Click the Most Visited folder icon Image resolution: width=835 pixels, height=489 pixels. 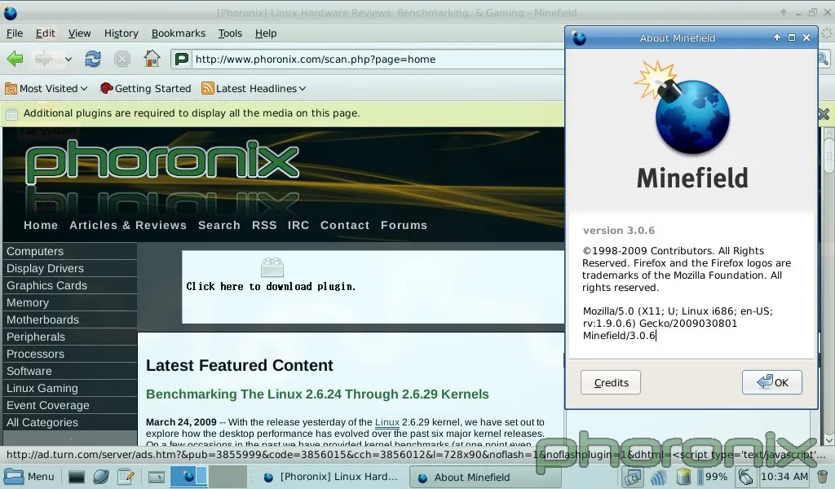(x=11, y=88)
